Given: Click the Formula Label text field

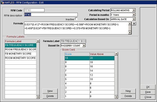Looking at the screenshot, I should 73,41.
